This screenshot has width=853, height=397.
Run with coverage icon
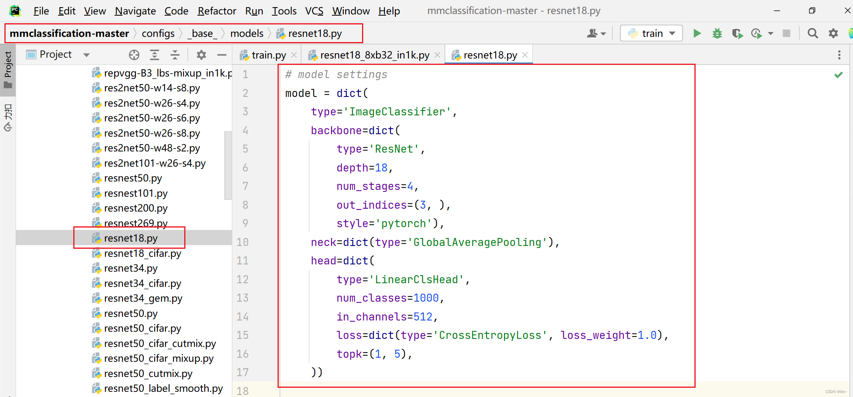[x=737, y=33]
